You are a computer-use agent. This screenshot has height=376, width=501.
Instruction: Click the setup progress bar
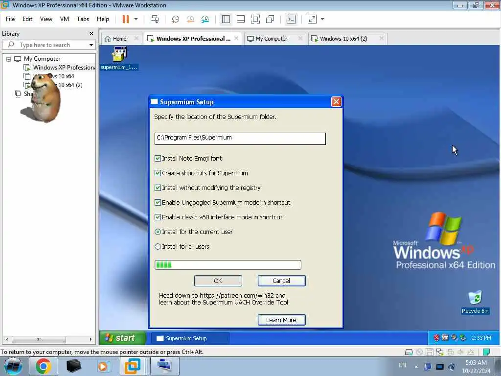(228, 265)
